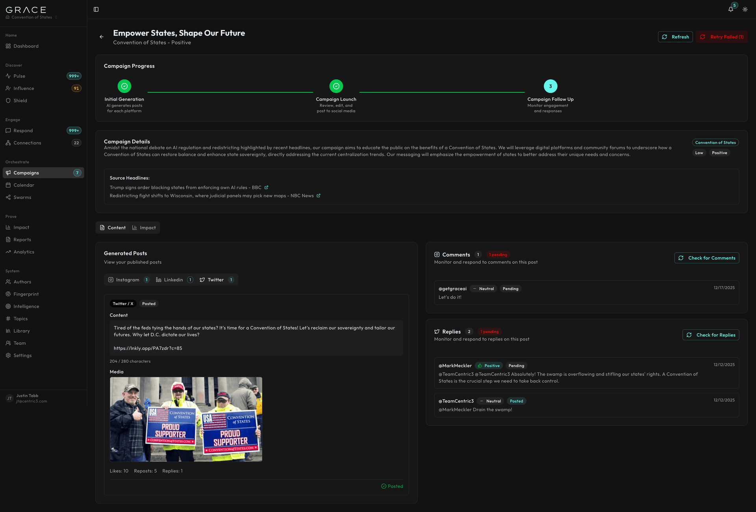Open the lnkly.app link in post
This screenshot has width=756, height=512.
(148, 348)
